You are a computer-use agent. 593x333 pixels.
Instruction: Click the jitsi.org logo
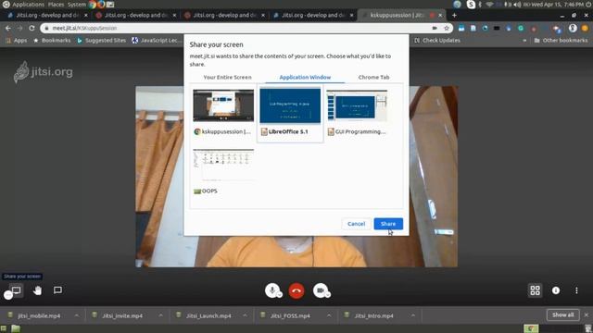click(44, 72)
